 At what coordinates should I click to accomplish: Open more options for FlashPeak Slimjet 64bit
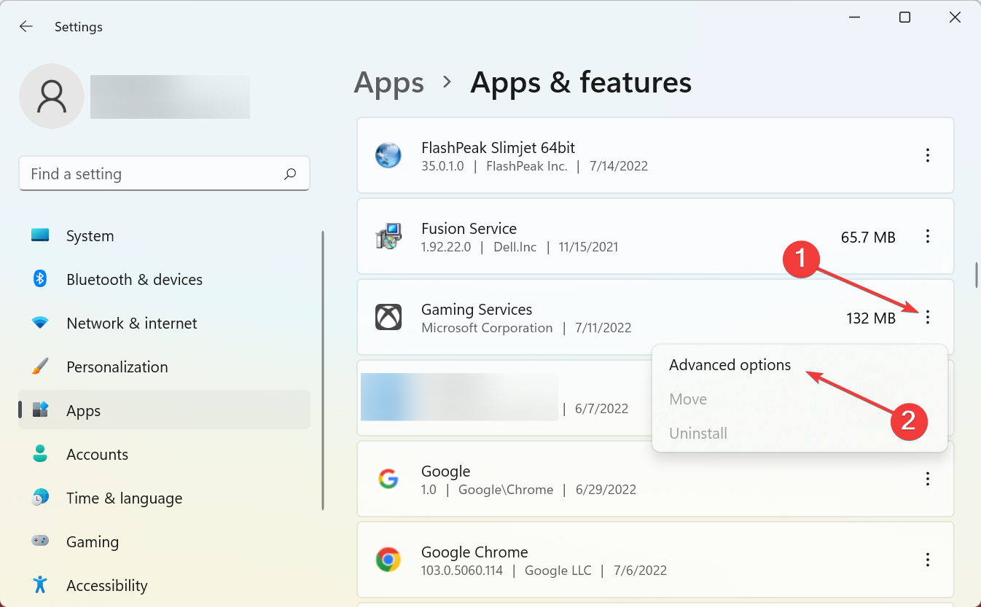[x=927, y=155]
